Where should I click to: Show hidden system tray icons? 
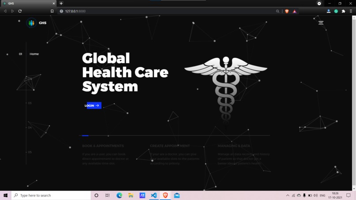pos(288,196)
